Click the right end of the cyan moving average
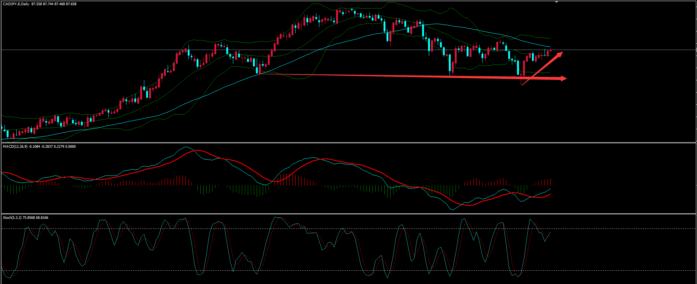 [550, 47]
